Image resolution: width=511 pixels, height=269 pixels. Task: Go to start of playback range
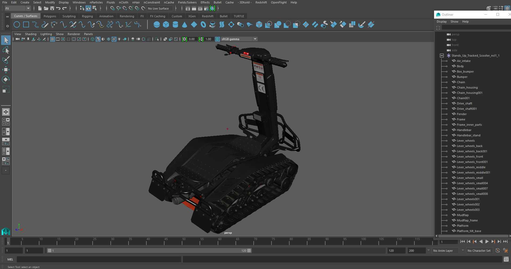pyautogui.click(x=463, y=241)
